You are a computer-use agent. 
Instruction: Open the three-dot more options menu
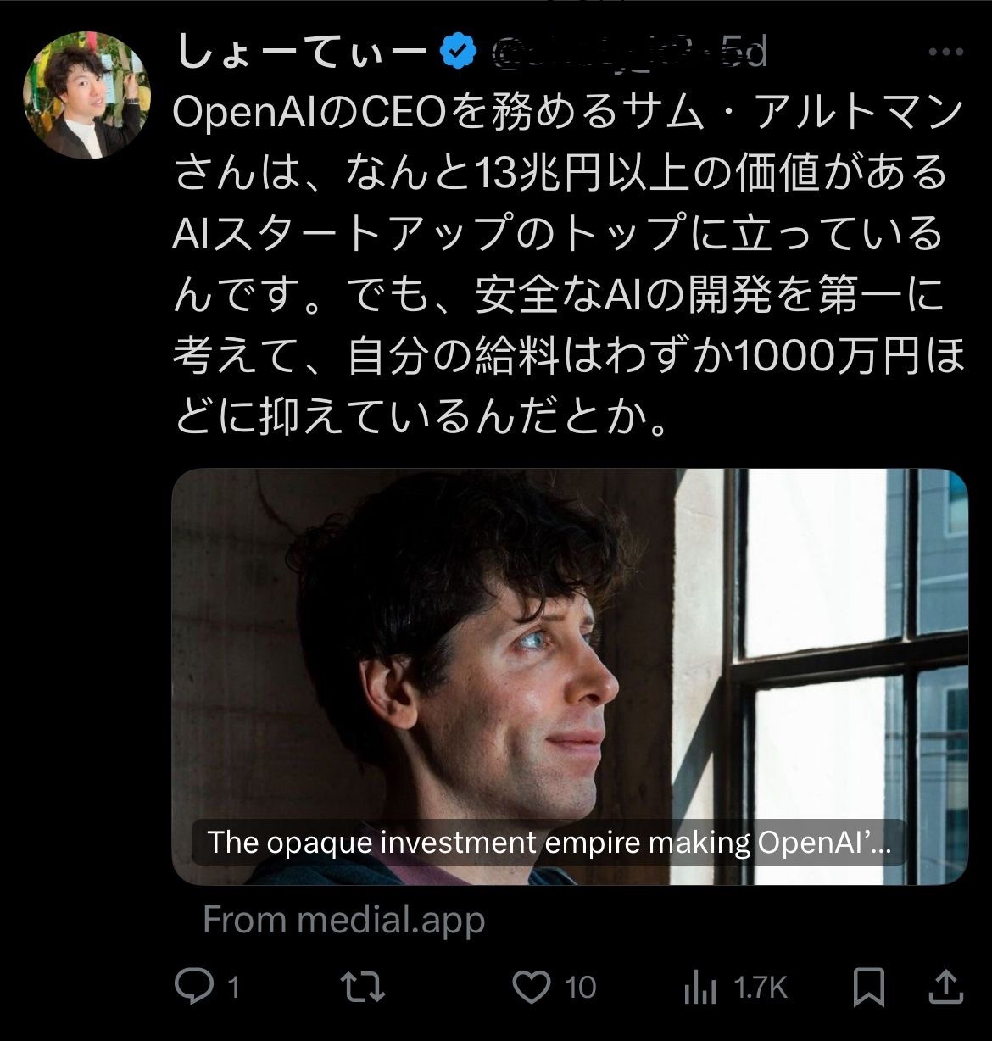click(x=946, y=53)
